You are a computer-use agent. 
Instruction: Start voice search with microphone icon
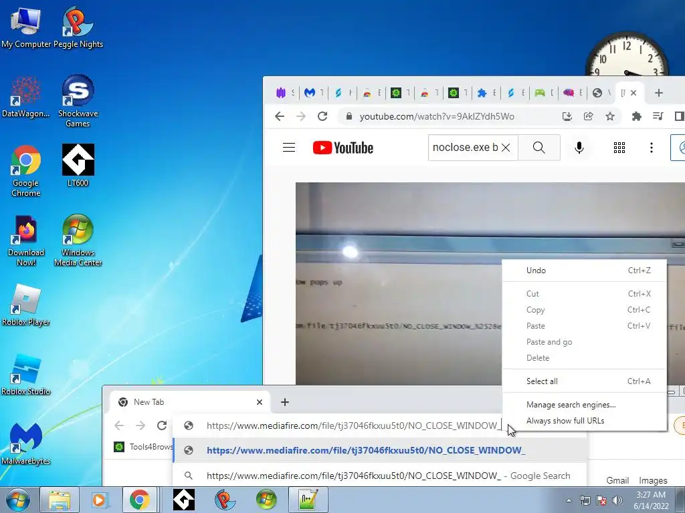coord(579,148)
